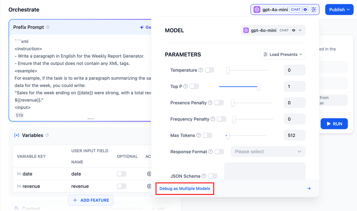
Task: Click the Frequency Penalty value field
Action: (x=295, y=119)
